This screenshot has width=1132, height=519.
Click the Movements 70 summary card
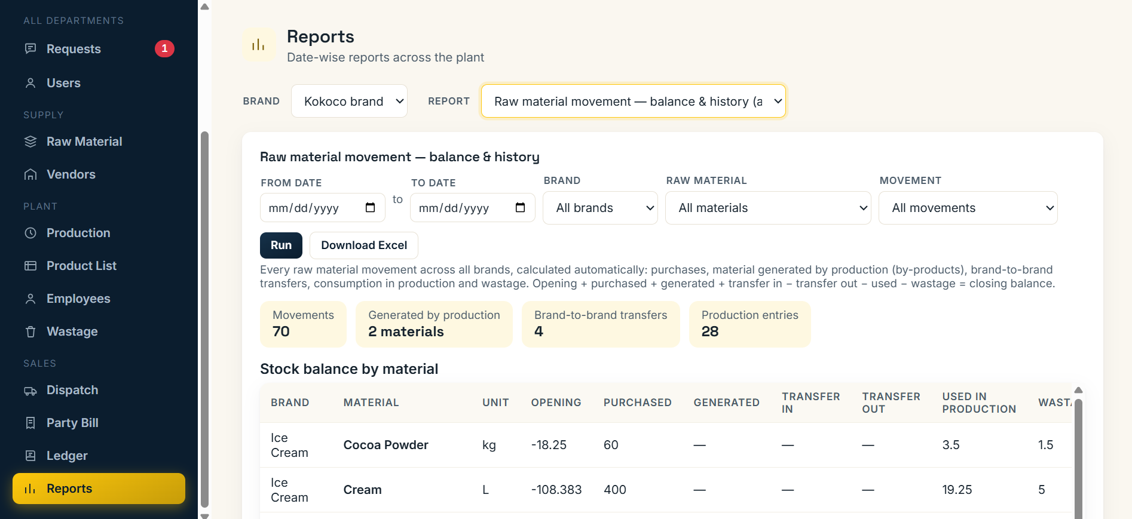(303, 324)
